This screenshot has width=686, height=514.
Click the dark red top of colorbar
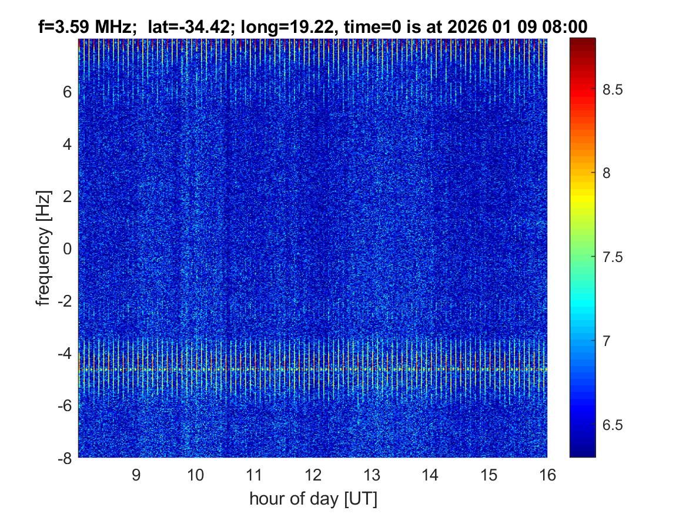coord(583,44)
